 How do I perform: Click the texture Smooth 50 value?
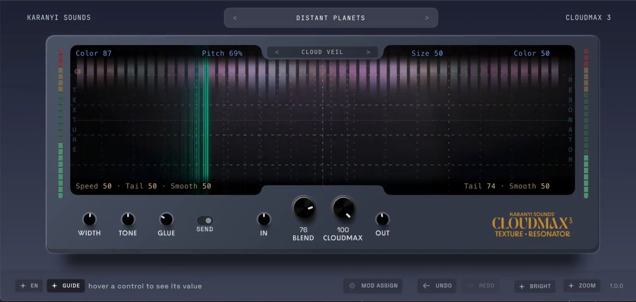pos(191,186)
